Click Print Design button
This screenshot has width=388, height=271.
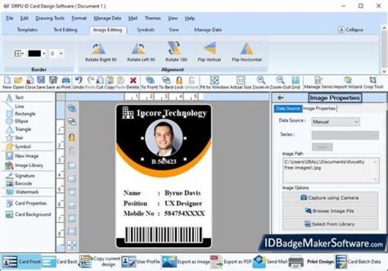pyautogui.click(x=311, y=262)
